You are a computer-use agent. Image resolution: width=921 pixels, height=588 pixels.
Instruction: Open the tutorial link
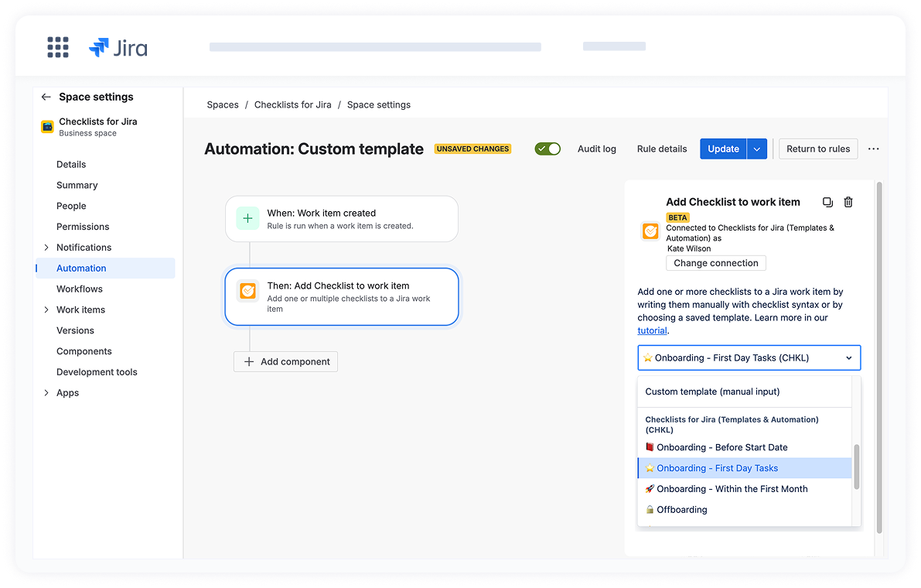pos(652,330)
